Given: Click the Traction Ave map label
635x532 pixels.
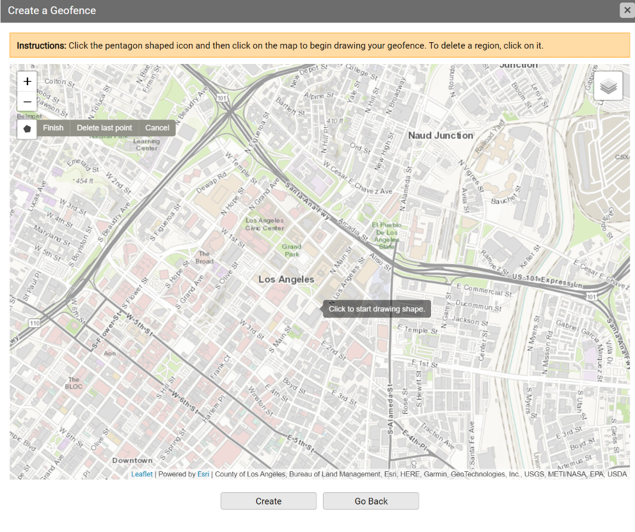Looking at the screenshot, I should pos(437,436).
